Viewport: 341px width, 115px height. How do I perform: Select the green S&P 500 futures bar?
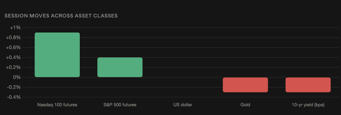pos(120,67)
